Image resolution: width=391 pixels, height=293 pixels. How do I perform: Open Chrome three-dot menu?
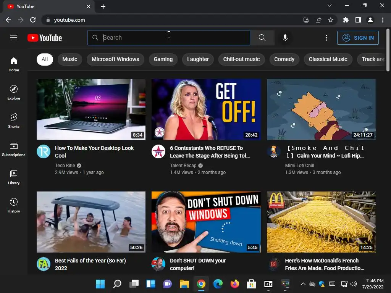point(383,20)
